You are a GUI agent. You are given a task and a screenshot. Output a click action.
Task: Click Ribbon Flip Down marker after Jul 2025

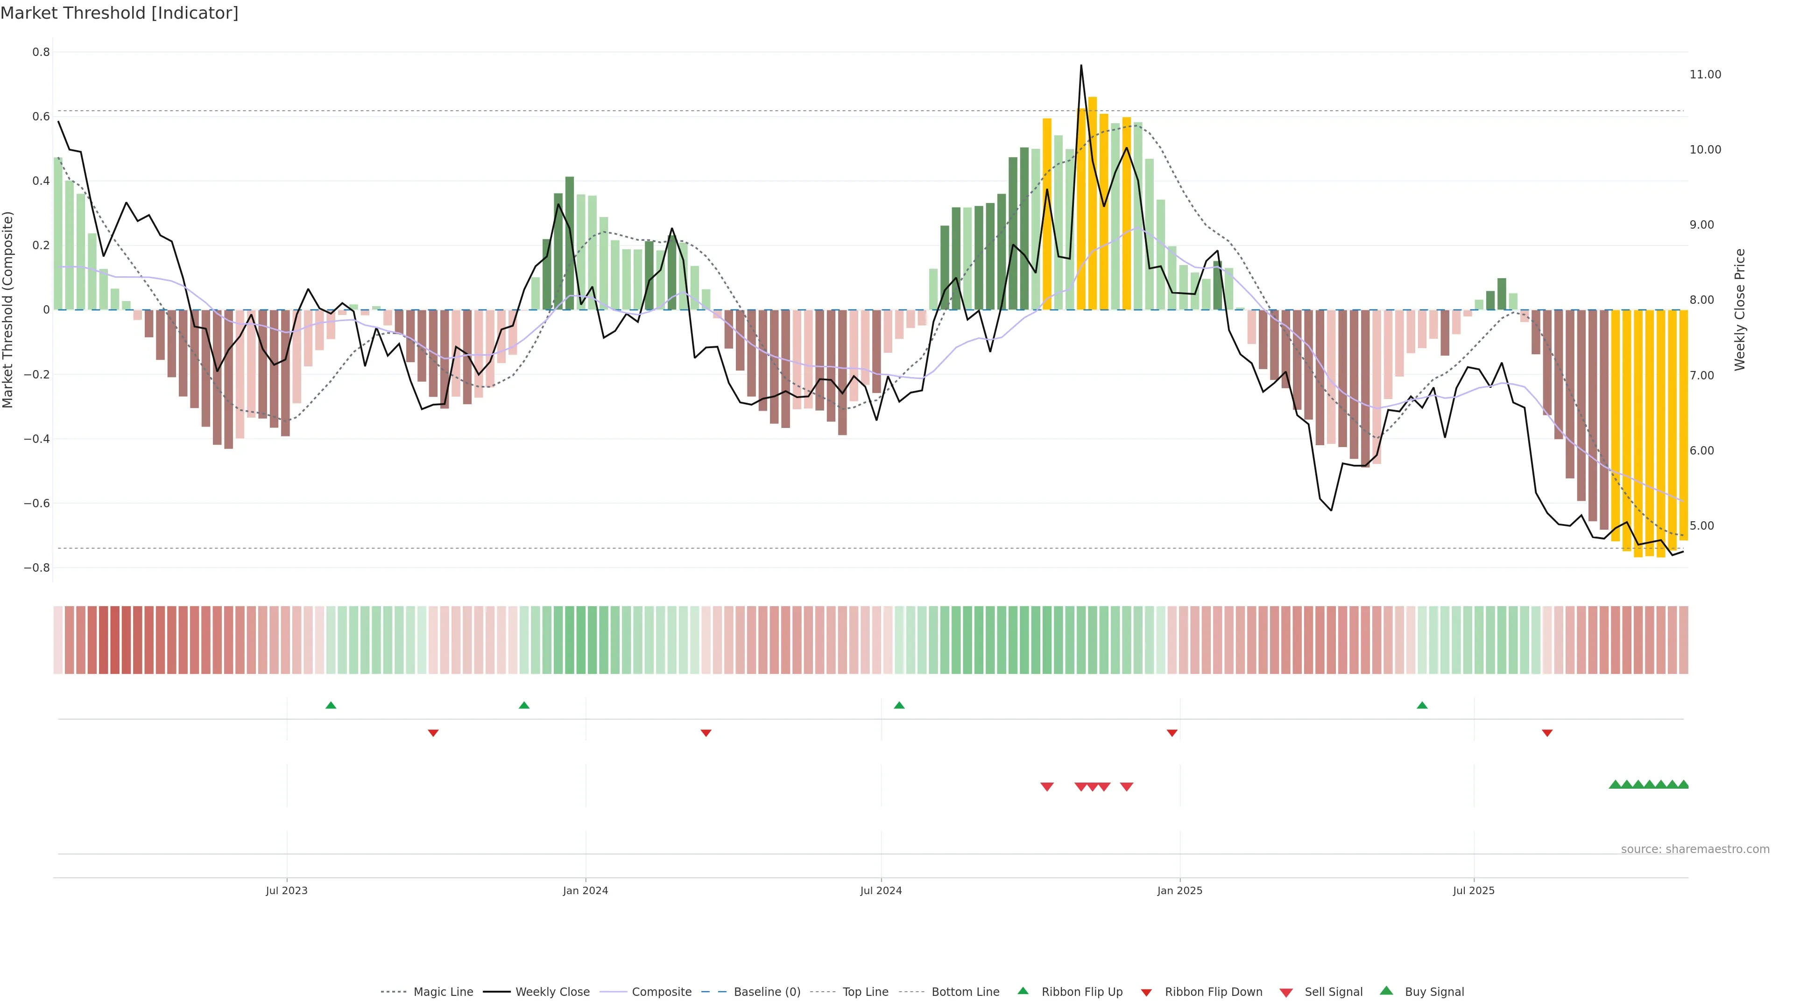pos(1546,733)
